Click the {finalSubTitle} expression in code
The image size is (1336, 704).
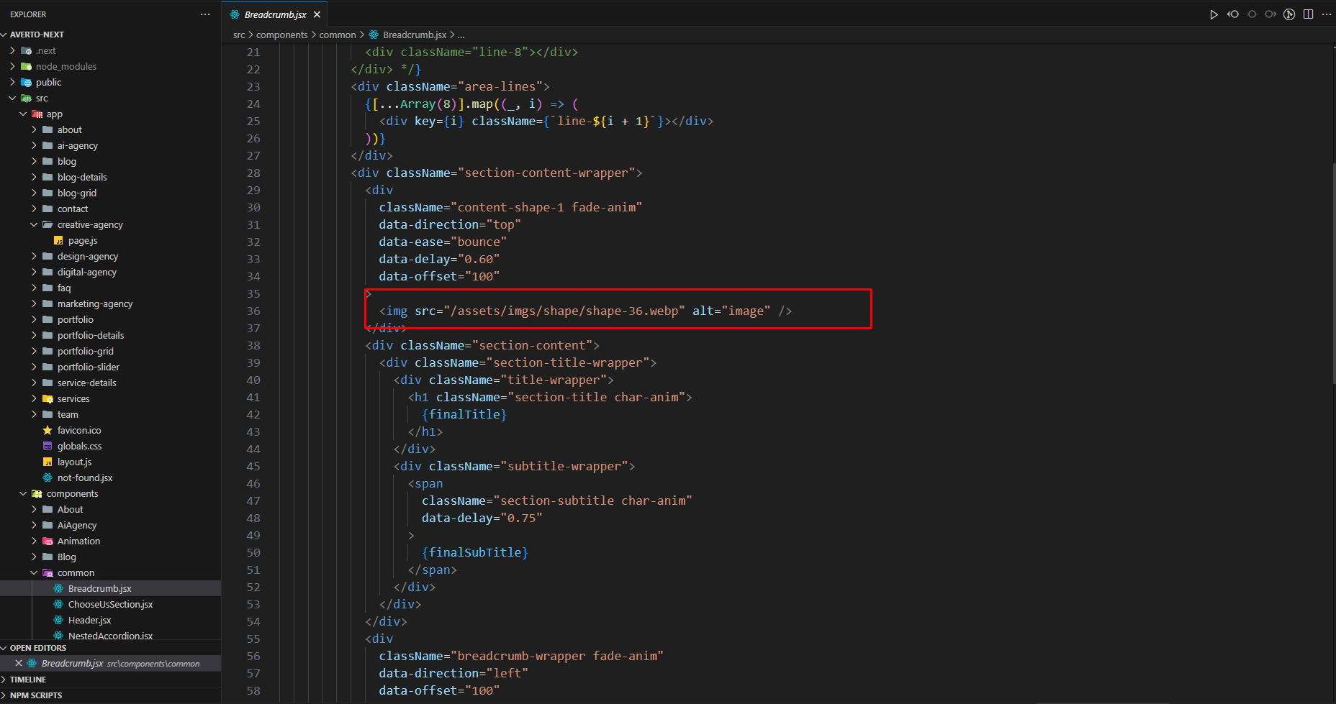(x=475, y=552)
